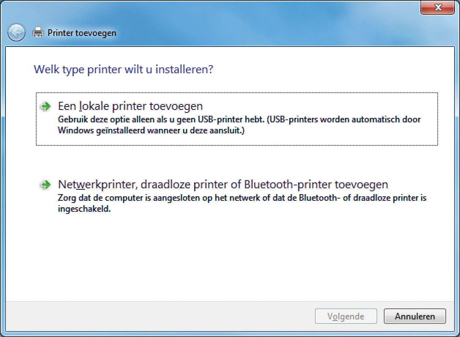This screenshot has height=337, width=460.
Task: Choose "Een lokale printer toevoegen"
Action: click(x=130, y=106)
